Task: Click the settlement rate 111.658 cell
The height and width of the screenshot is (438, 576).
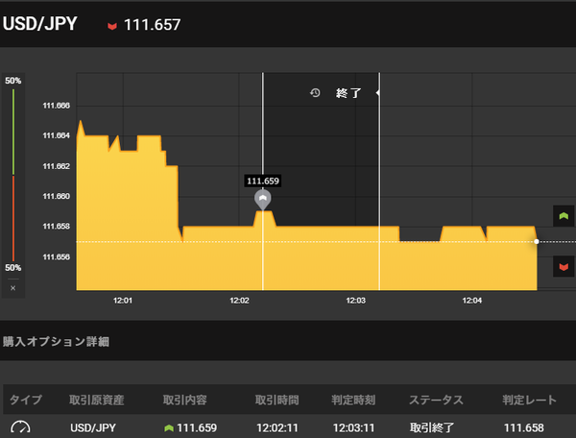Action: [x=524, y=427]
